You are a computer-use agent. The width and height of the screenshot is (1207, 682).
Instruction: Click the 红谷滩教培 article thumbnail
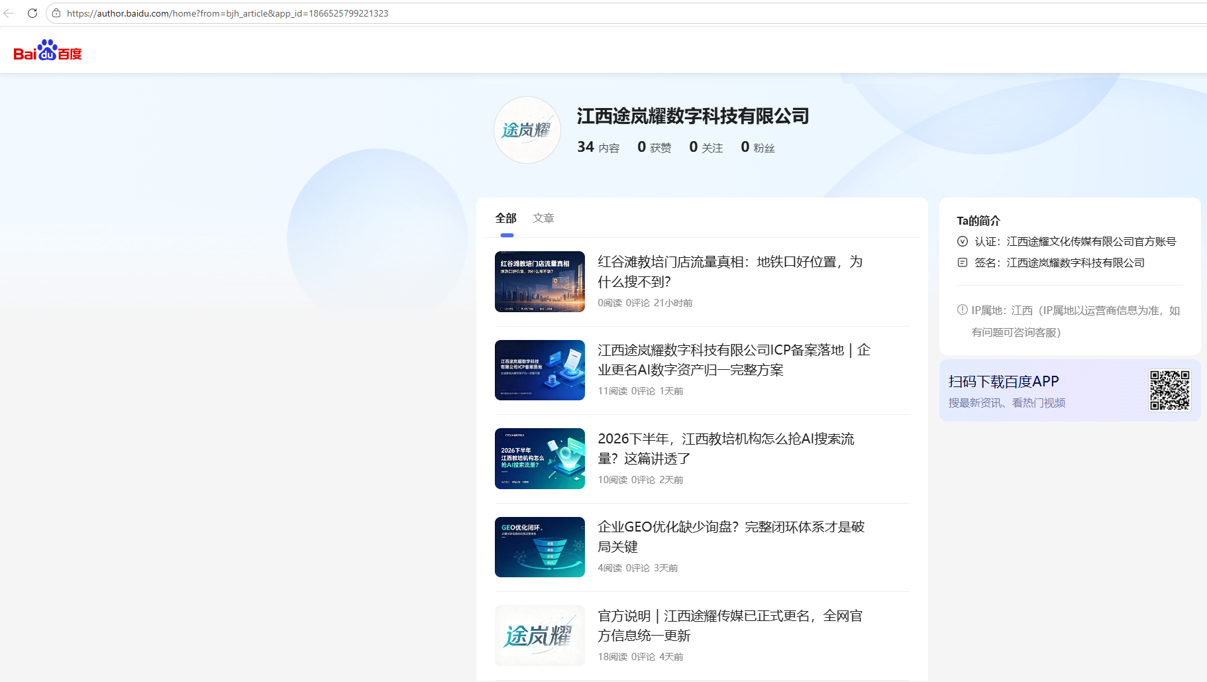540,282
